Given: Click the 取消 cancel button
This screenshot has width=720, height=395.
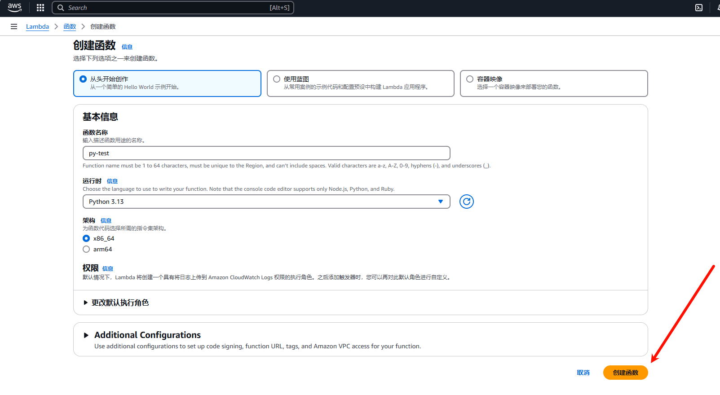Looking at the screenshot, I should coord(583,373).
